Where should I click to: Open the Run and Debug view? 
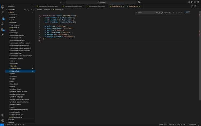(3, 24)
